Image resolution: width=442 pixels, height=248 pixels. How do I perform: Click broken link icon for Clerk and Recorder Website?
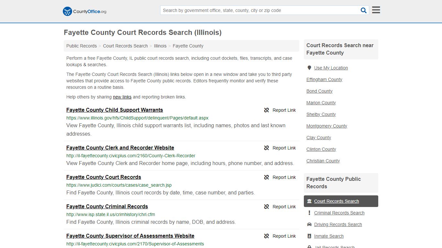coord(267,148)
